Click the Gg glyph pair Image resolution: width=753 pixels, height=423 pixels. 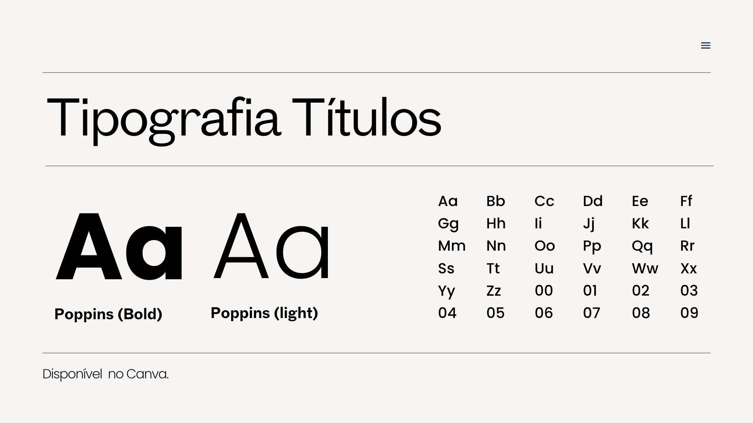[448, 224]
